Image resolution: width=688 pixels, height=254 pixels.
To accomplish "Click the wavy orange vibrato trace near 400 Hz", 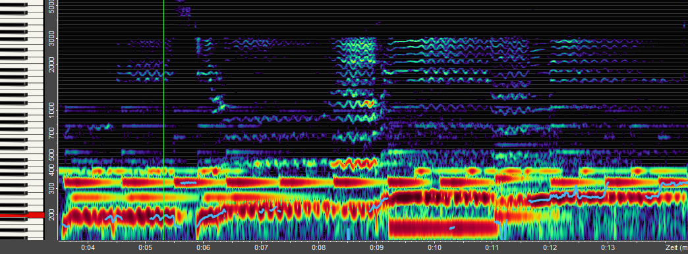I will pos(354,164).
